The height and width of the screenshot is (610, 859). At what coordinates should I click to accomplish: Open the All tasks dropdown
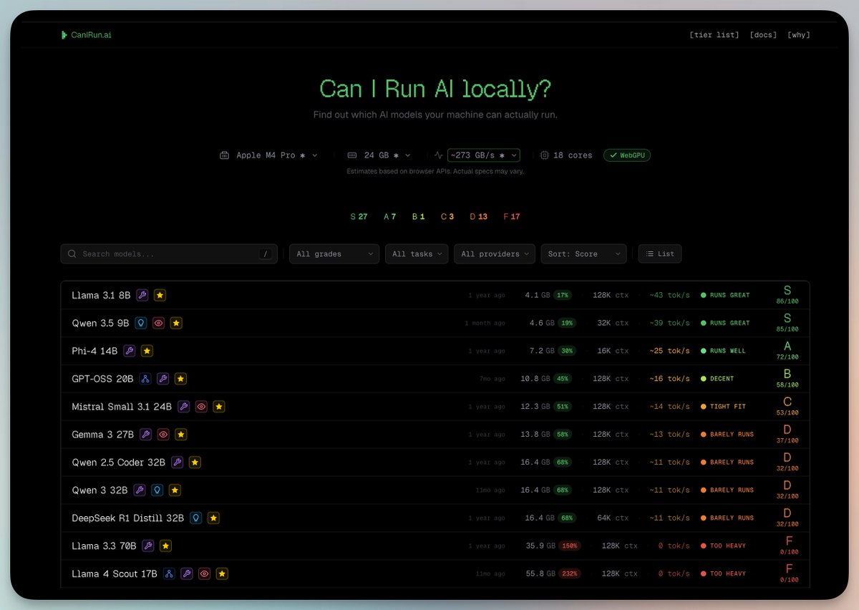click(x=417, y=254)
